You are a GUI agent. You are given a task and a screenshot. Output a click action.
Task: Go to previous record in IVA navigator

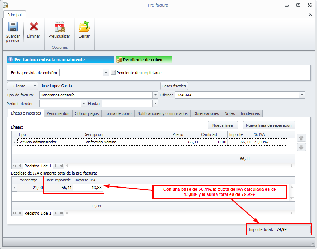(x=20, y=213)
